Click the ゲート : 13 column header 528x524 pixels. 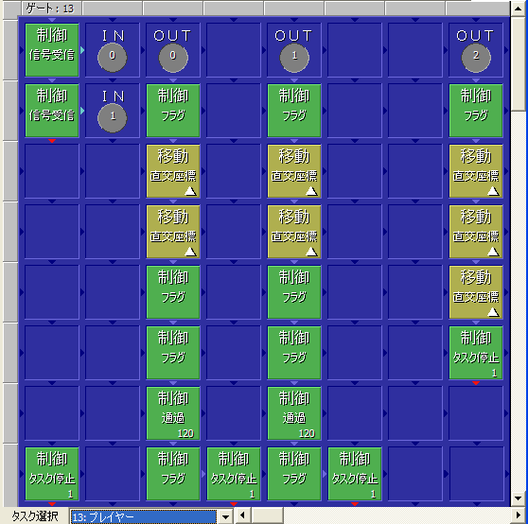click(51, 9)
